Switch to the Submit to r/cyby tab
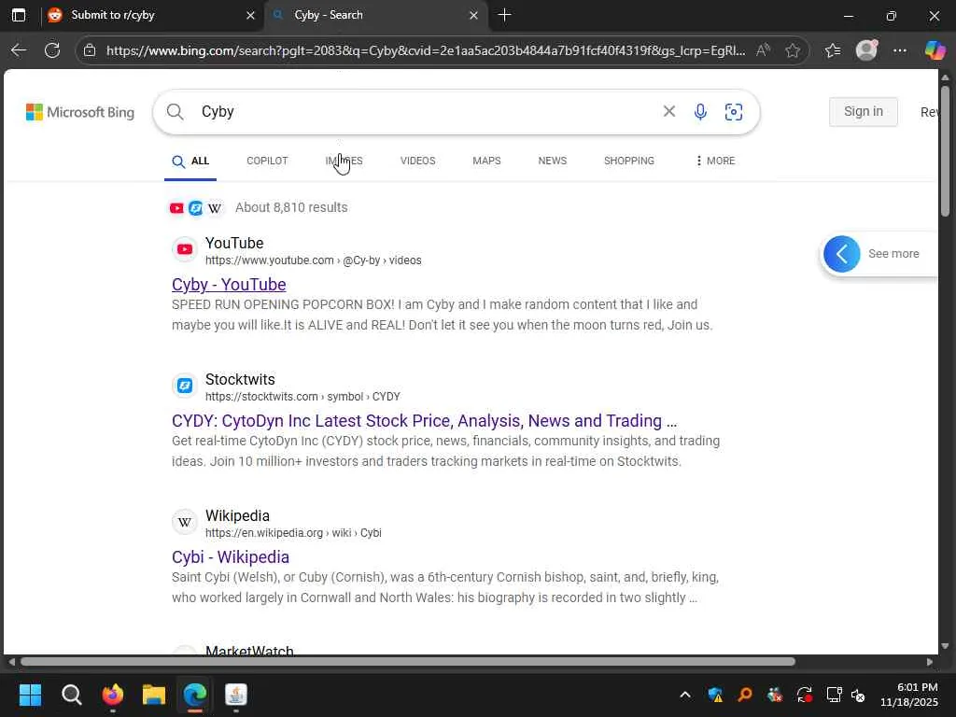The height and width of the screenshot is (717, 956). (x=152, y=15)
